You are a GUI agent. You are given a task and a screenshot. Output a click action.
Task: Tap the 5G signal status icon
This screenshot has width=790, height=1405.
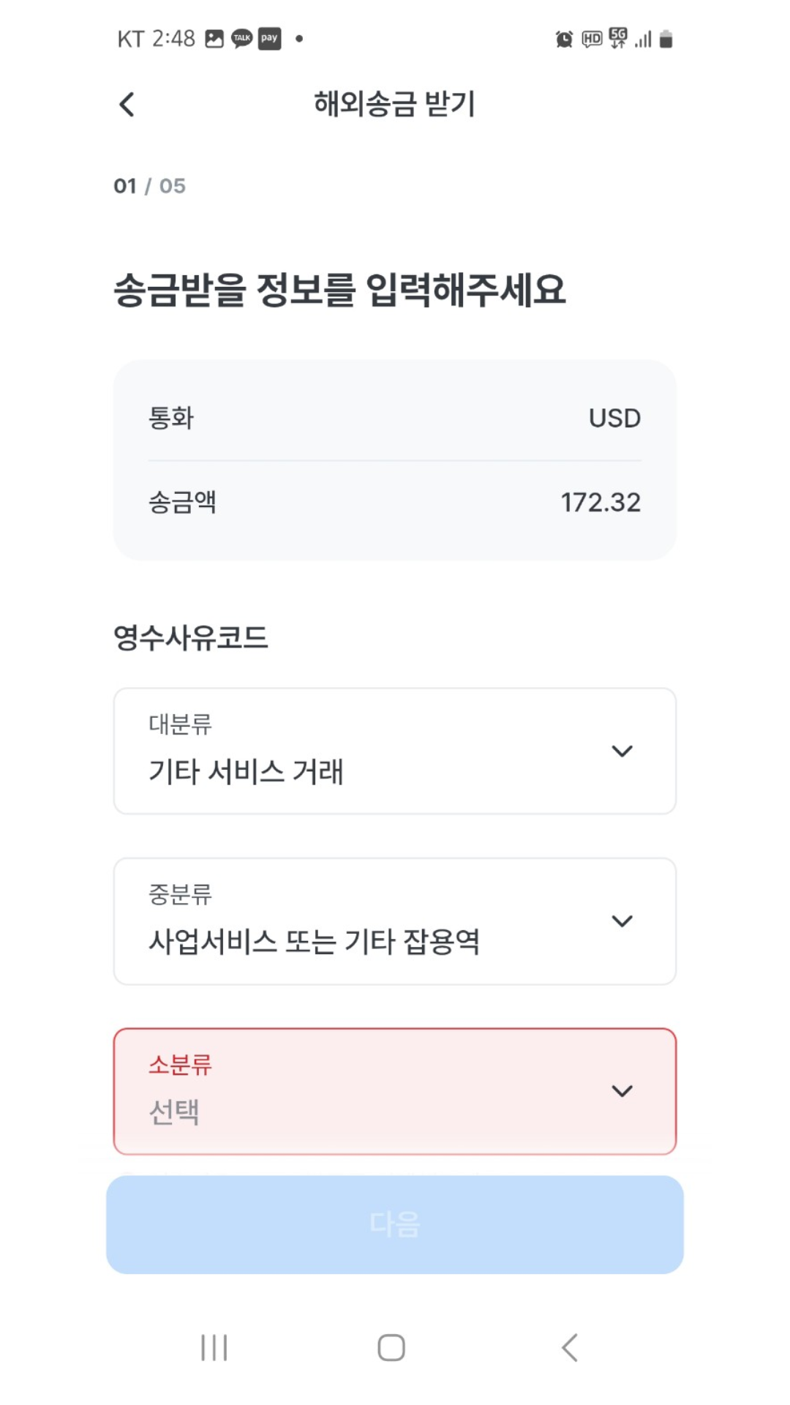pos(618,38)
